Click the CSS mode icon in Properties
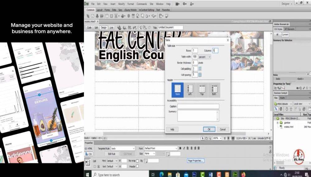Image resolution: width=311 pixels, height=177 pixels. point(89,154)
